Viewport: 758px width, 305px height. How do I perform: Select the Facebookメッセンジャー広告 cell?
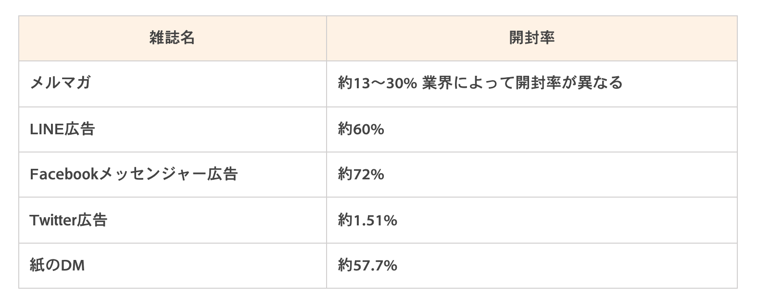pos(133,174)
